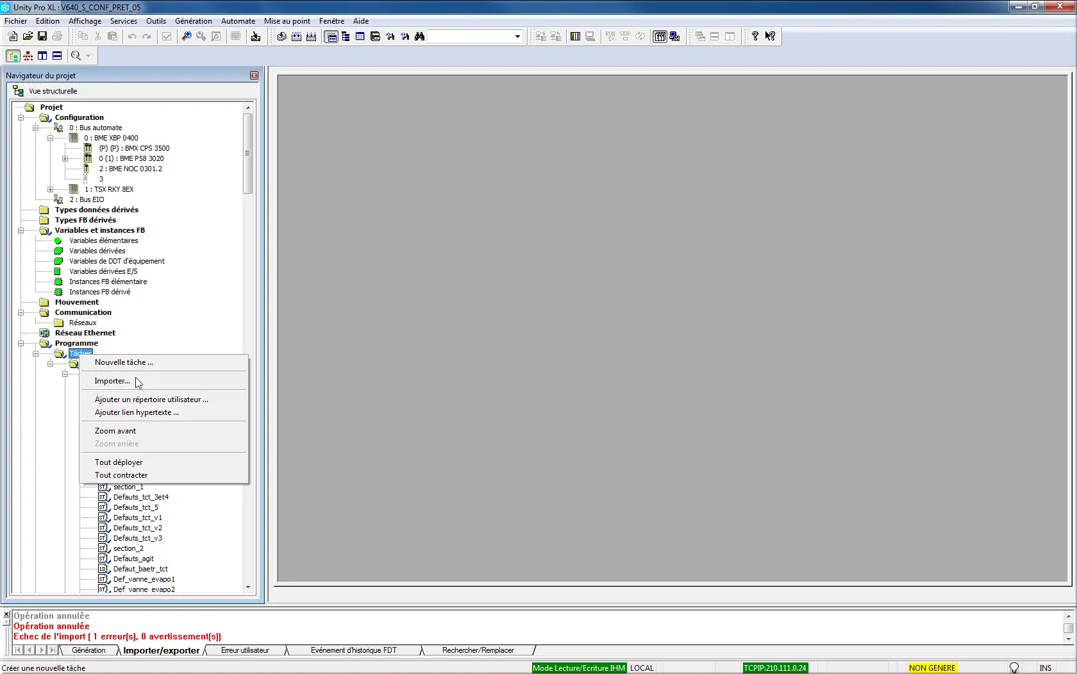Save the project with diskette icon
The image size is (1077, 674).
(42, 37)
